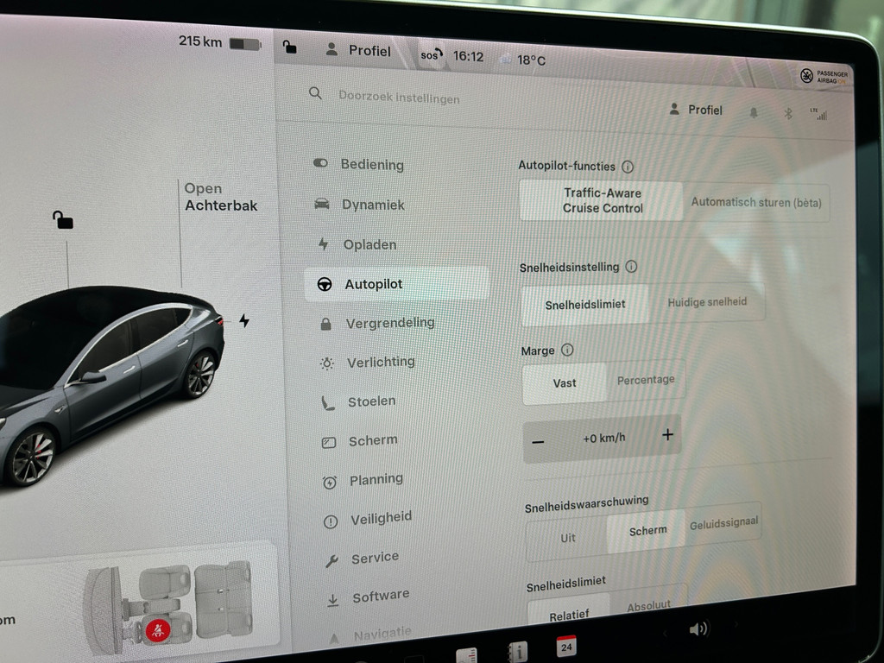884x663 pixels.
Task: Tap the unlock icon above the car
Action: (62, 219)
